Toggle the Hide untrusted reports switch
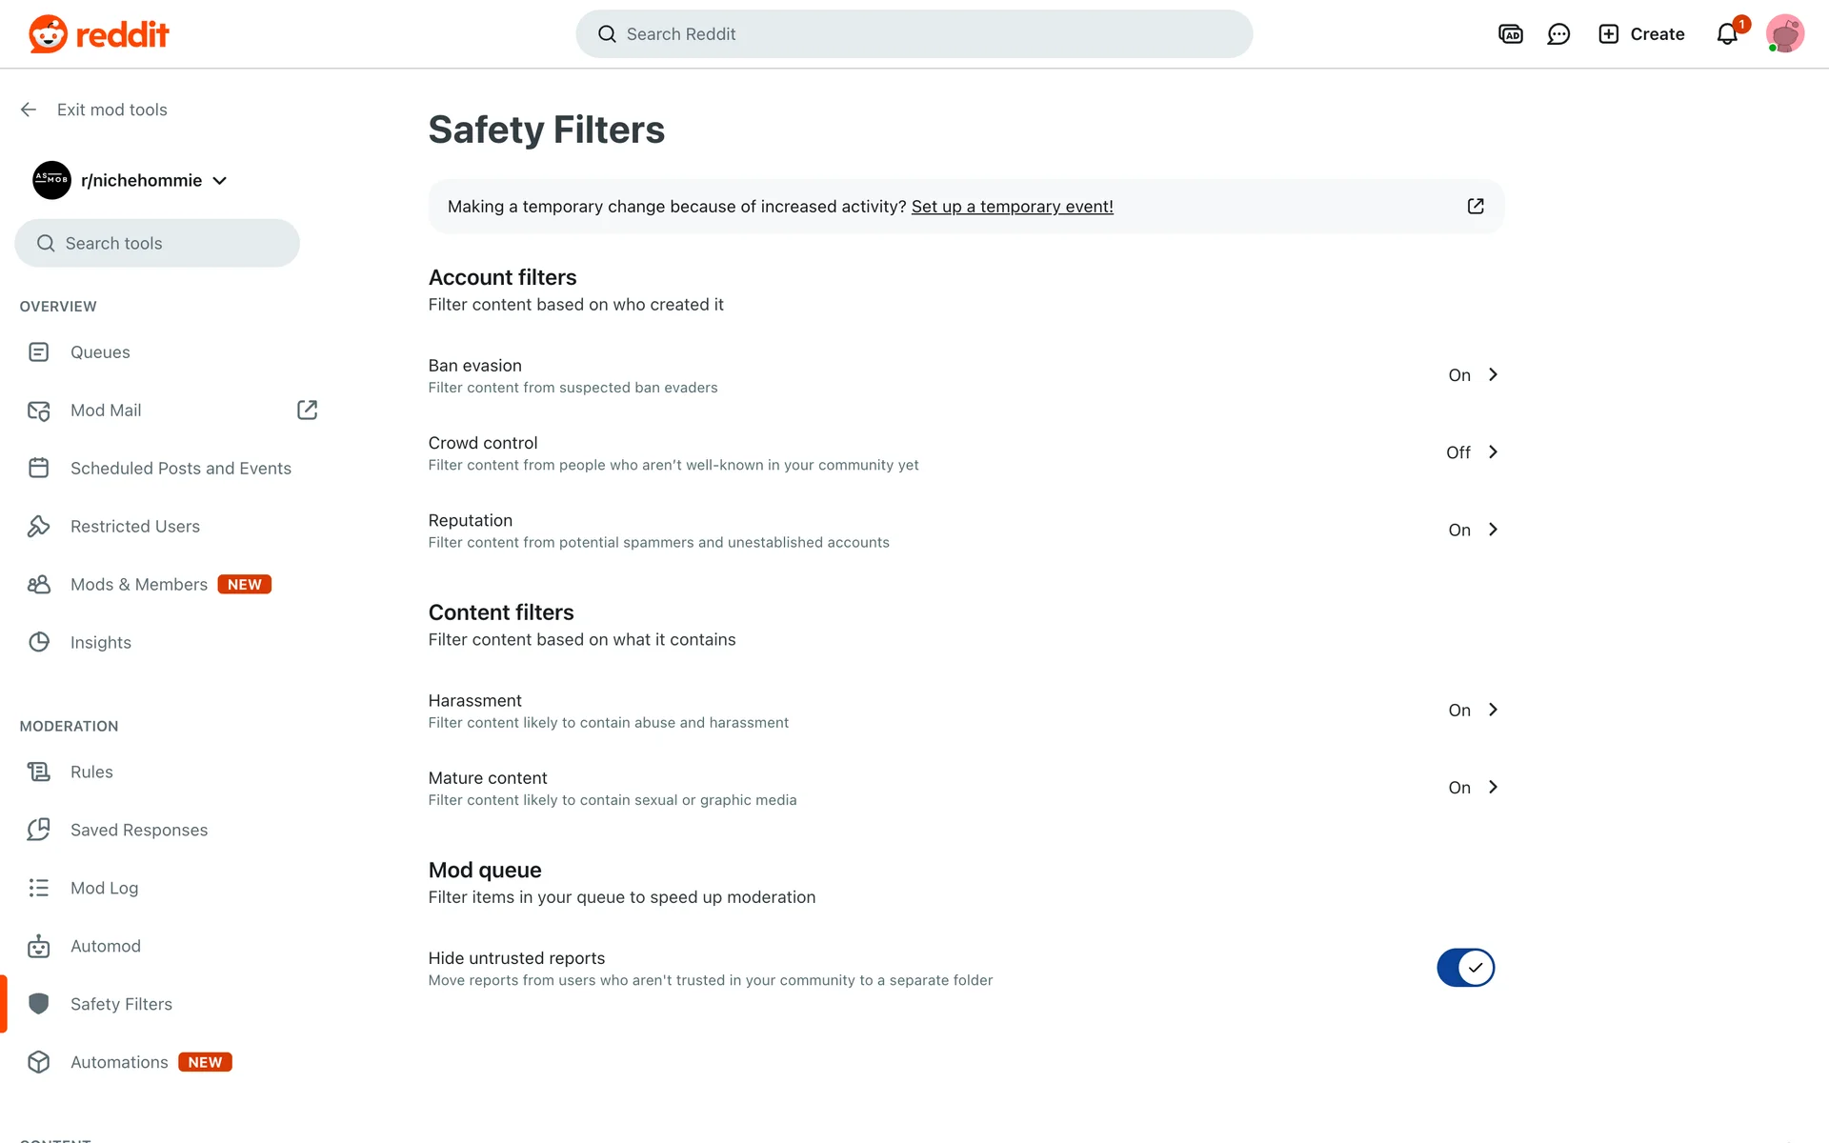The image size is (1829, 1143). 1465,968
